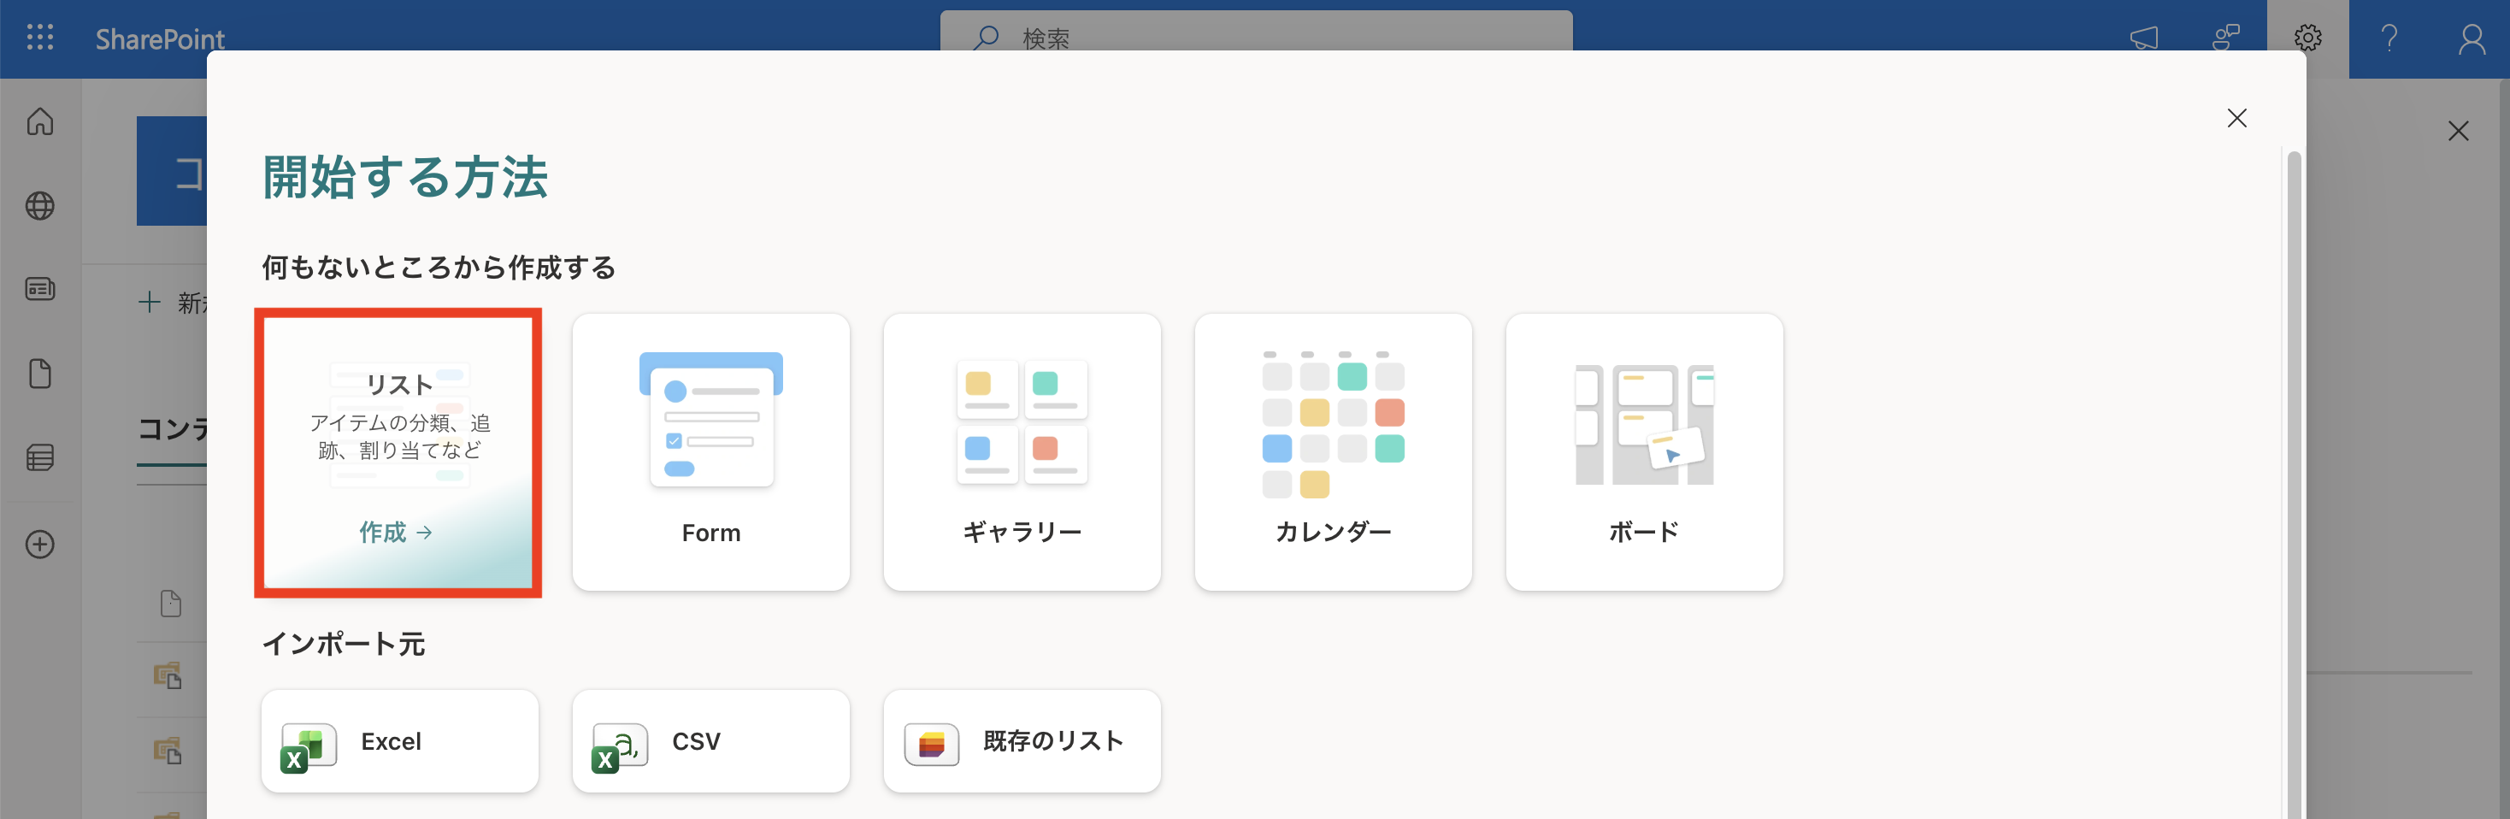2510x819 pixels.
Task: Open the news feed icon
Action: click(x=40, y=289)
